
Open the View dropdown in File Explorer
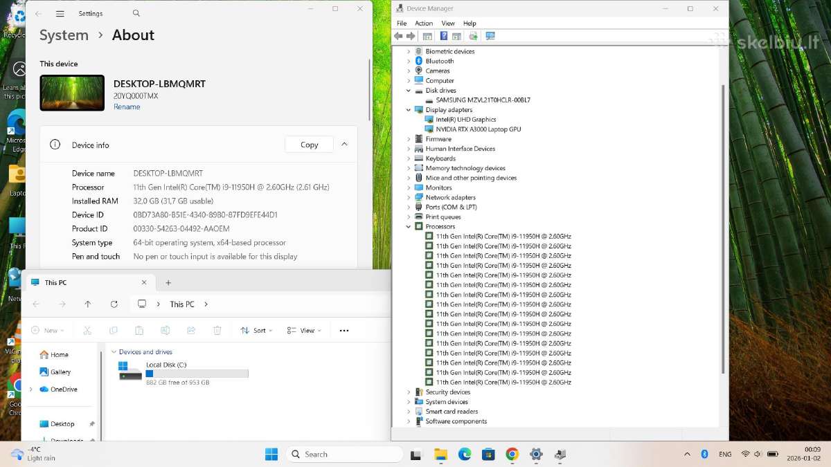click(x=305, y=331)
